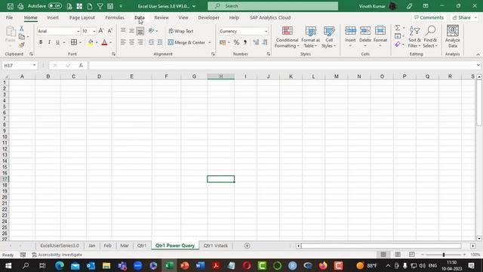Toggle Bottom Align vertical alignment

140,31
